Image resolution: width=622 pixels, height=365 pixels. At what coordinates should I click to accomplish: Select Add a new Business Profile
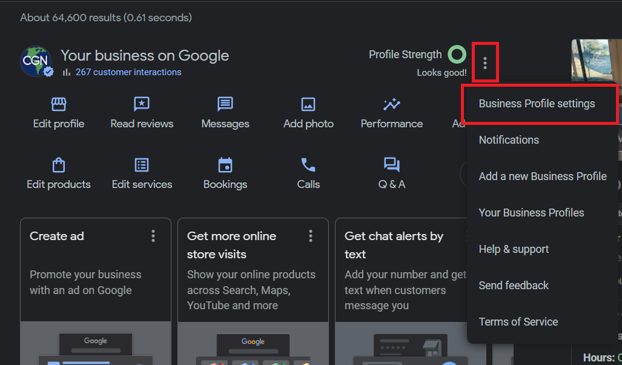point(543,176)
